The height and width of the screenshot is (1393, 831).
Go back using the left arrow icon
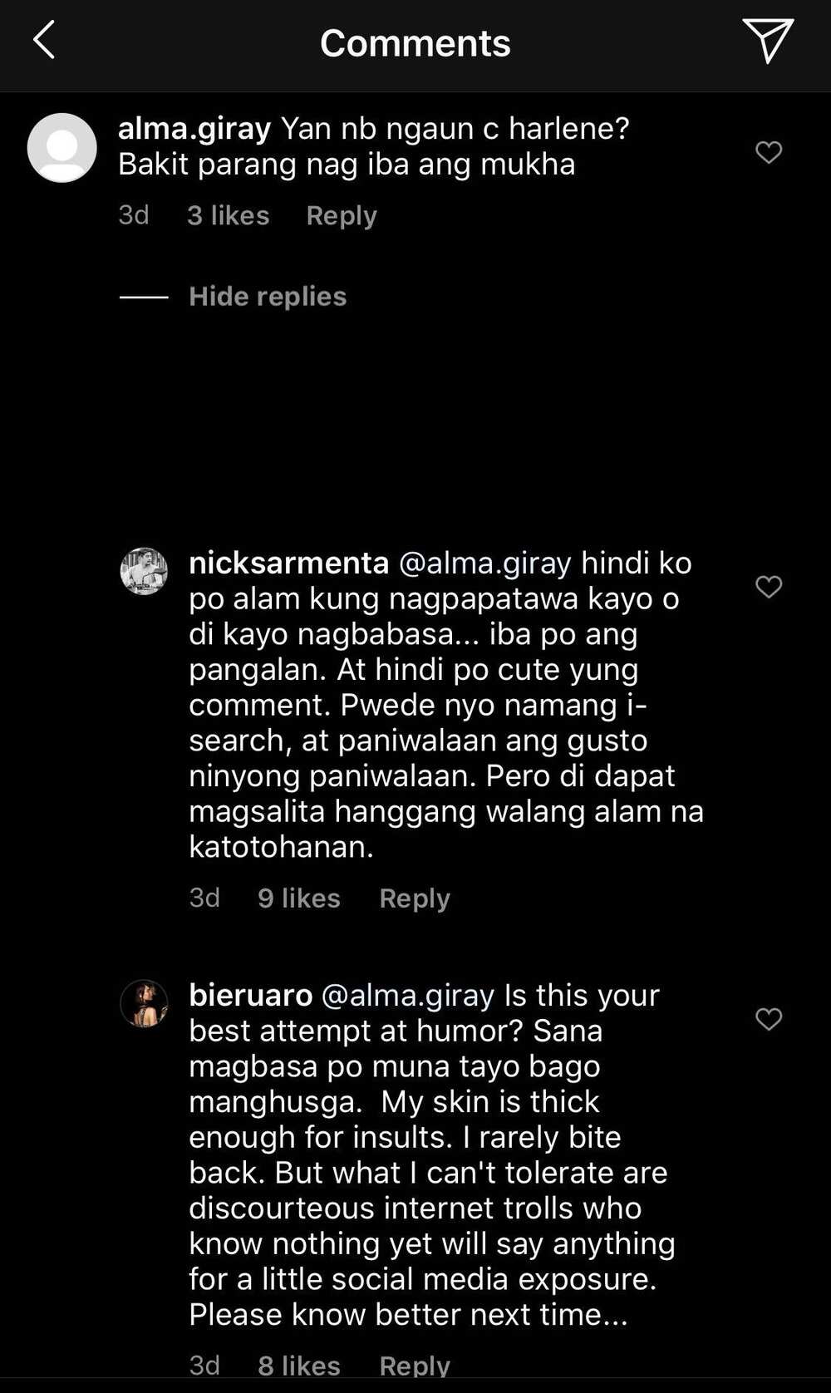[x=44, y=41]
